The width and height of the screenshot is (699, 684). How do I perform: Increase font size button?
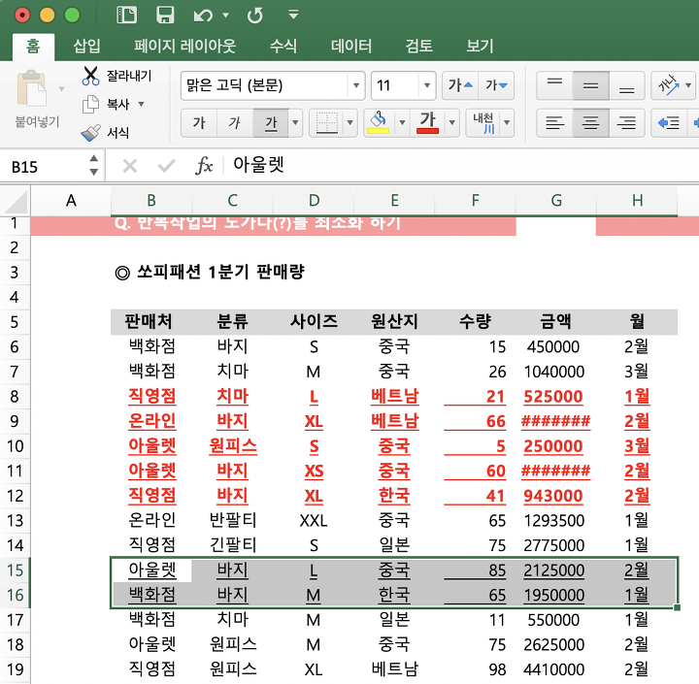pos(460,85)
